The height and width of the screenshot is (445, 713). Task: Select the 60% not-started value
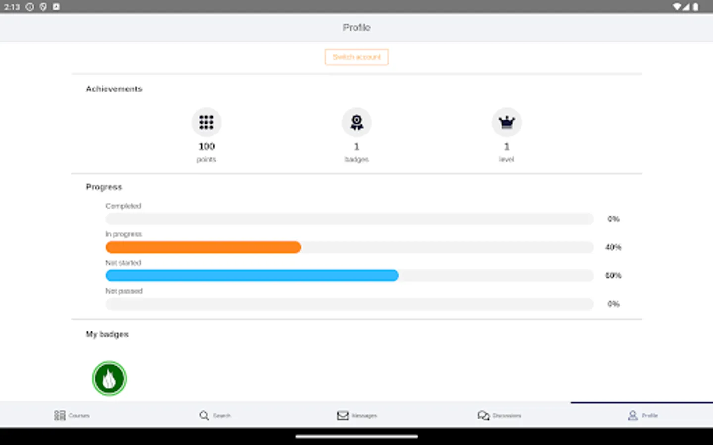(x=613, y=275)
